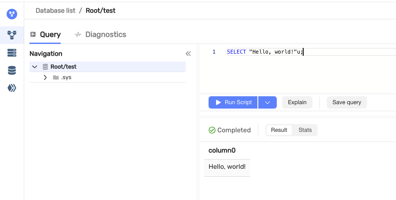Go to Database list breadcrumb
The image size is (396, 200).
pyautogui.click(x=55, y=10)
